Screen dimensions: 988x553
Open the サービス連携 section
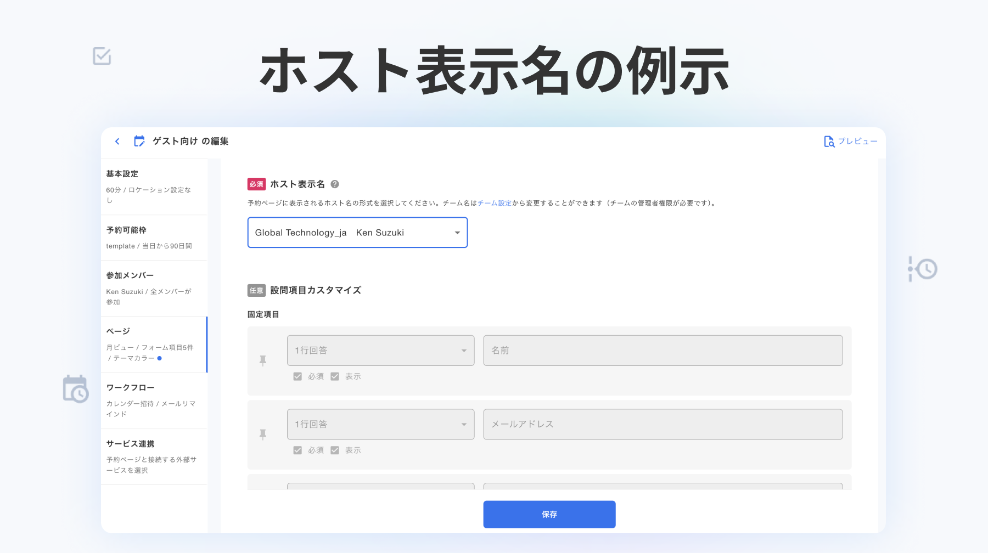(154, 457)
